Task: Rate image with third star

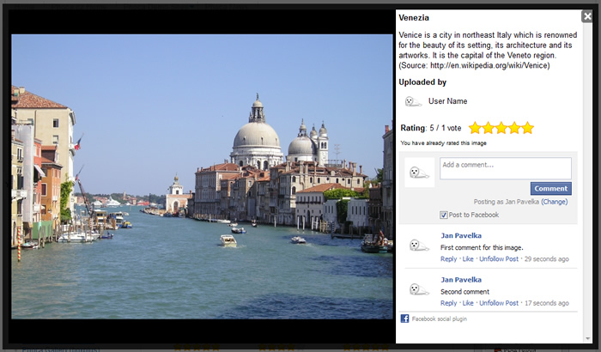Action: [x=501, y=128]
